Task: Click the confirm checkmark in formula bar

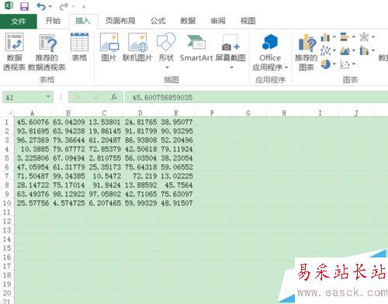Action: pyautogui.click(x=96, y=97)
